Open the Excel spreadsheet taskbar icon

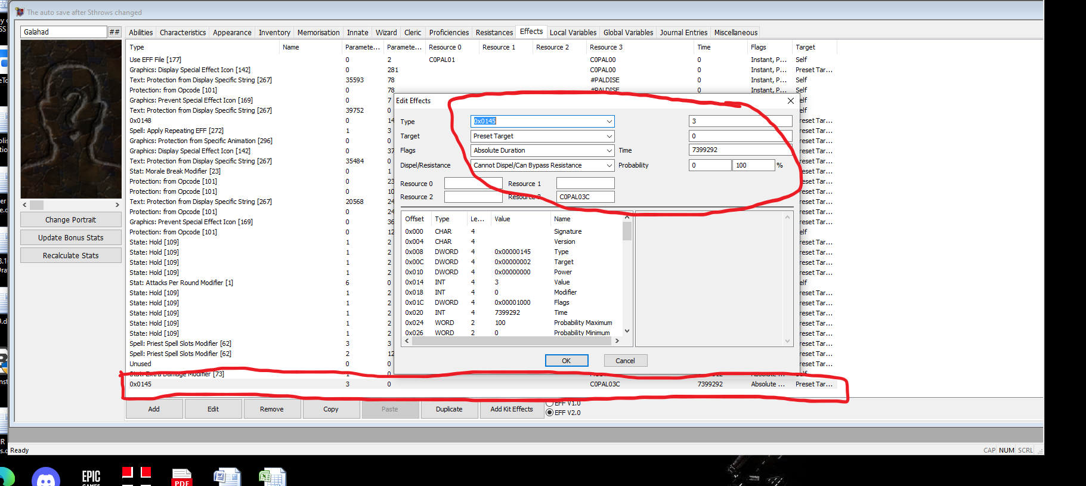272,477
